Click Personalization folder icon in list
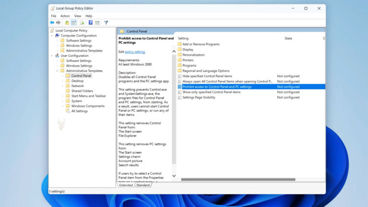The width and height of the screenshot is (368, 207). (x=180, y=55)
